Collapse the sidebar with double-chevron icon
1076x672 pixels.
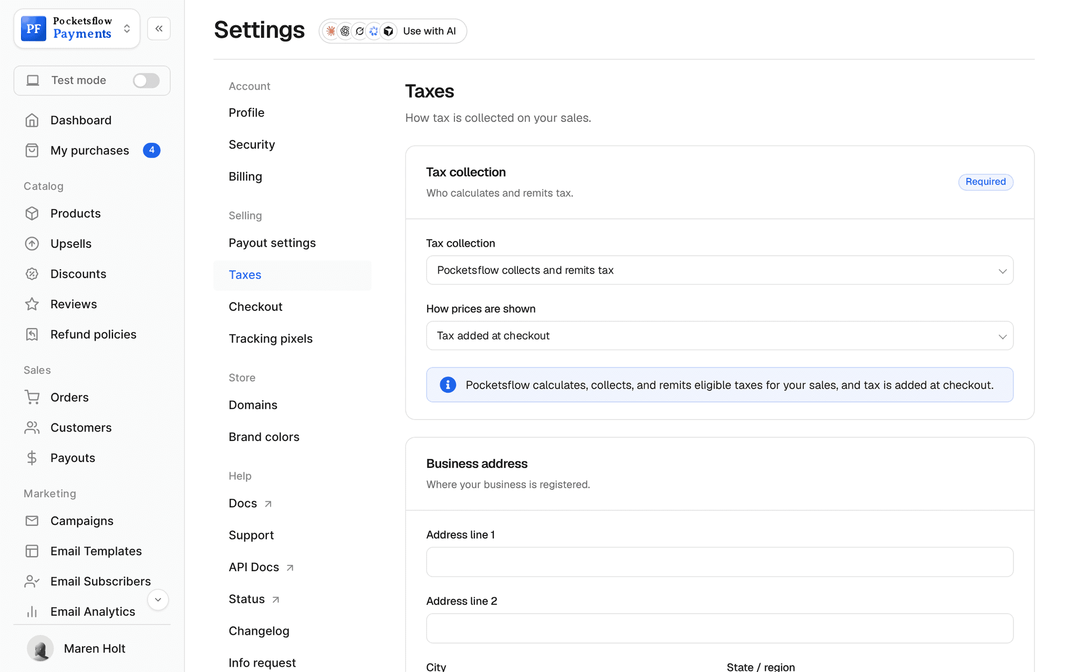pos(159,28)
